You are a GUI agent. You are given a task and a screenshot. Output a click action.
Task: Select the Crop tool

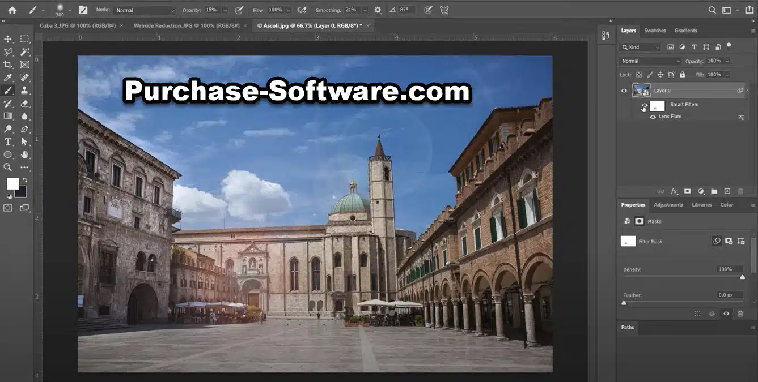8,65
